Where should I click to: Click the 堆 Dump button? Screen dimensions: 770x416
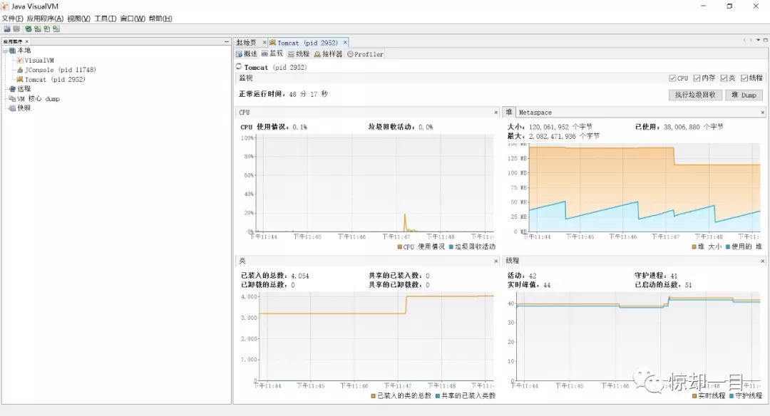click(744, 95)
